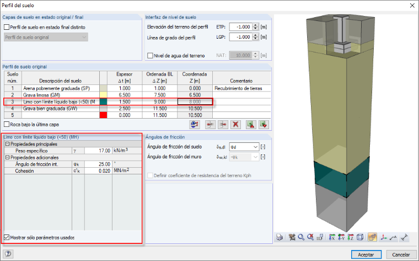
Task: Select 'Limo con límite líquido bajo' row description
Action: pyautogui.click(x=61, y=102)
